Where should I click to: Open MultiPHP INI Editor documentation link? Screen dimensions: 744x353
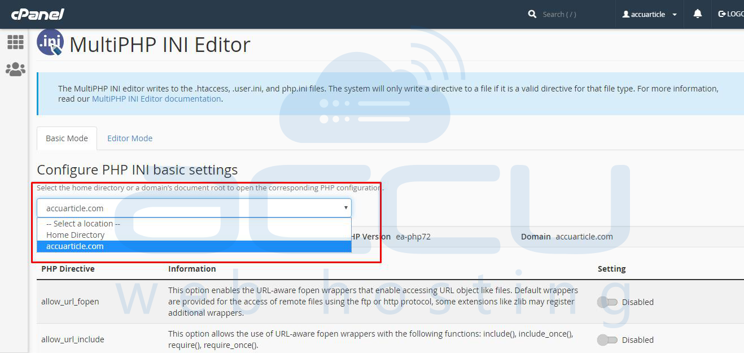coord(156,99)
